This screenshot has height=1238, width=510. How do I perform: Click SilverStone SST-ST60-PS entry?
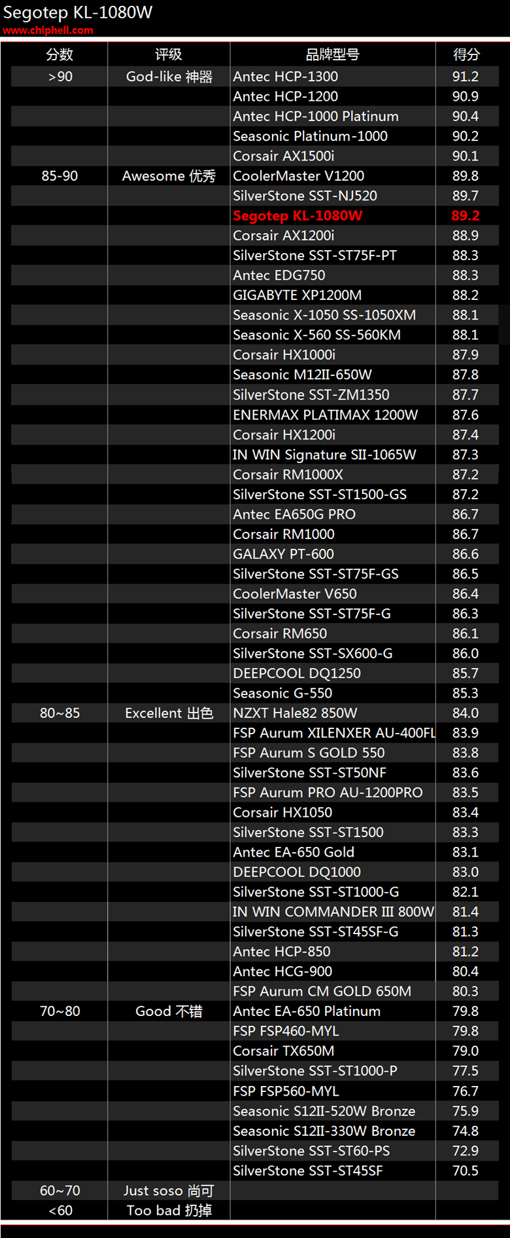pyautogui.click(x=311, y=1151)
